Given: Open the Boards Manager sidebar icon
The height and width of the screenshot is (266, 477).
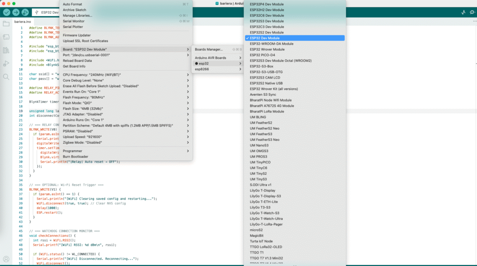Looking at the screenshot, I should click(x=6, y=37).
